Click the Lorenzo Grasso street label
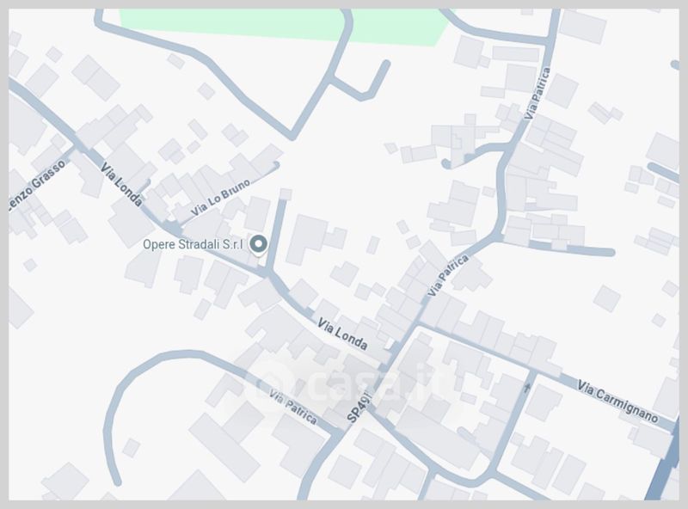Screen dimensions: 688x509 pyautogui.click(x=37, y=184)
